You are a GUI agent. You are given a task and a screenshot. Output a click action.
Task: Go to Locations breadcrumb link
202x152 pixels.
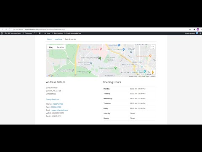click(x=58, y=39)
